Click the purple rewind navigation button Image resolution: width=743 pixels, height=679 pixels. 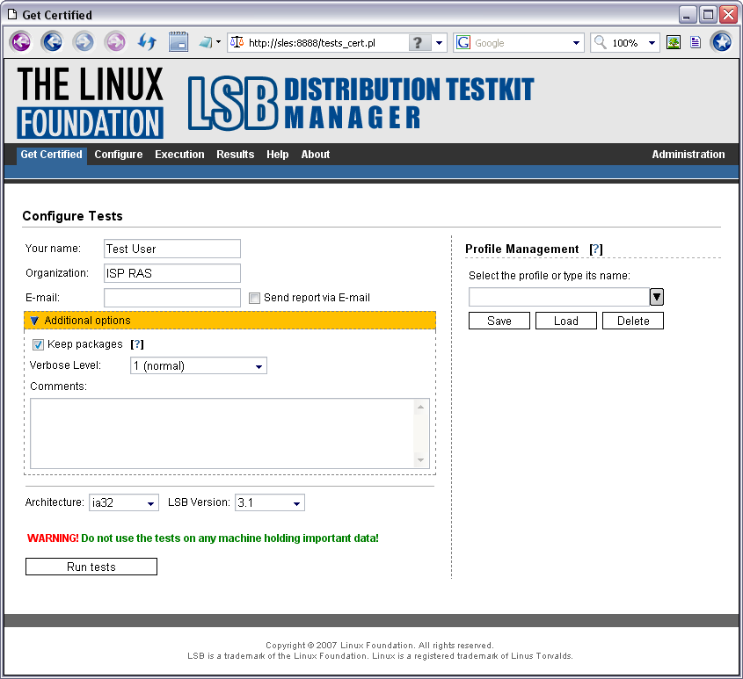[x=20, y=43]
